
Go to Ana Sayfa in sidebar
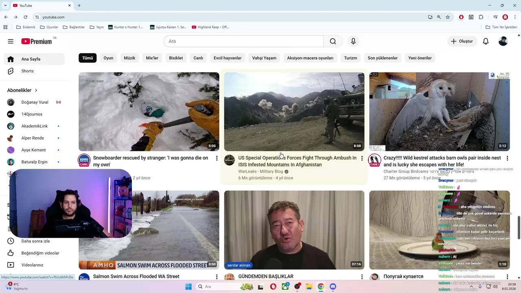point(34,59)
